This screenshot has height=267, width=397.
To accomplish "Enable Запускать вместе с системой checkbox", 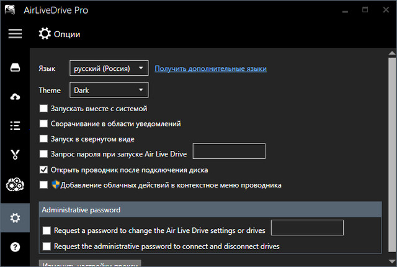I will (x=43, y=108).
